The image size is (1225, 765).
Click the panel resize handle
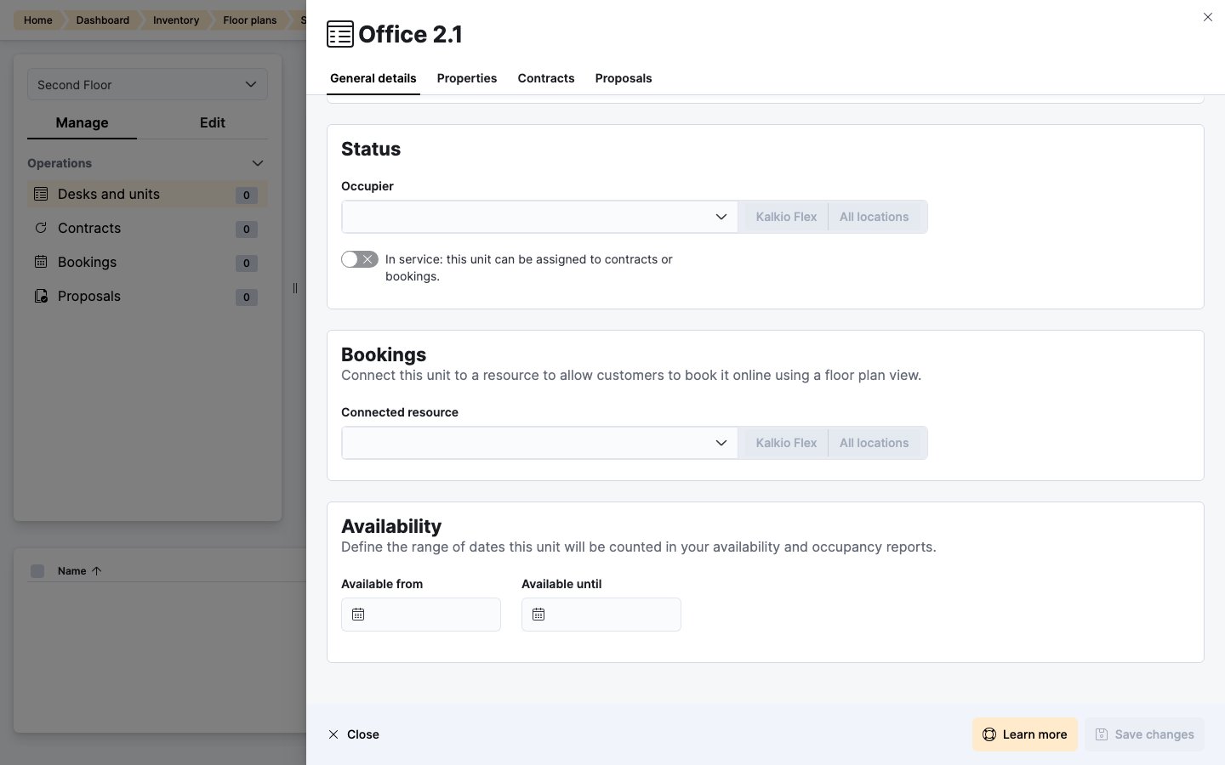click(295, 288)
